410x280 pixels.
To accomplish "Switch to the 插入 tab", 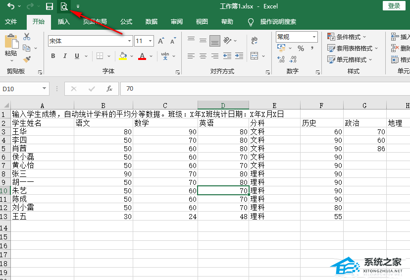I will tap(64, 22).
